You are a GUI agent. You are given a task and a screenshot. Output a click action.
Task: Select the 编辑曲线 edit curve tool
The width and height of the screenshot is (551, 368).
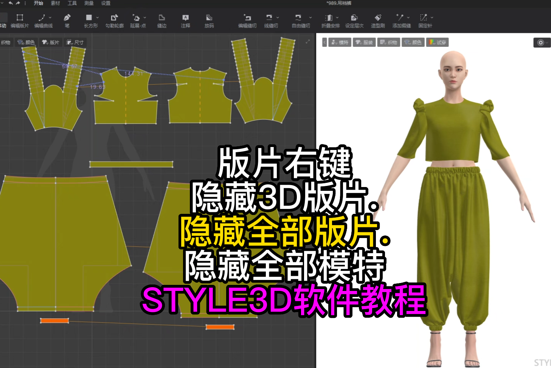(x=43, y=21)
